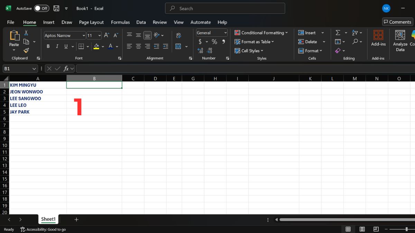The width and height of the screenshot is (415, 233).
Task: Open the Fill Color swatch dropdown
Action: tap(102, 46)
